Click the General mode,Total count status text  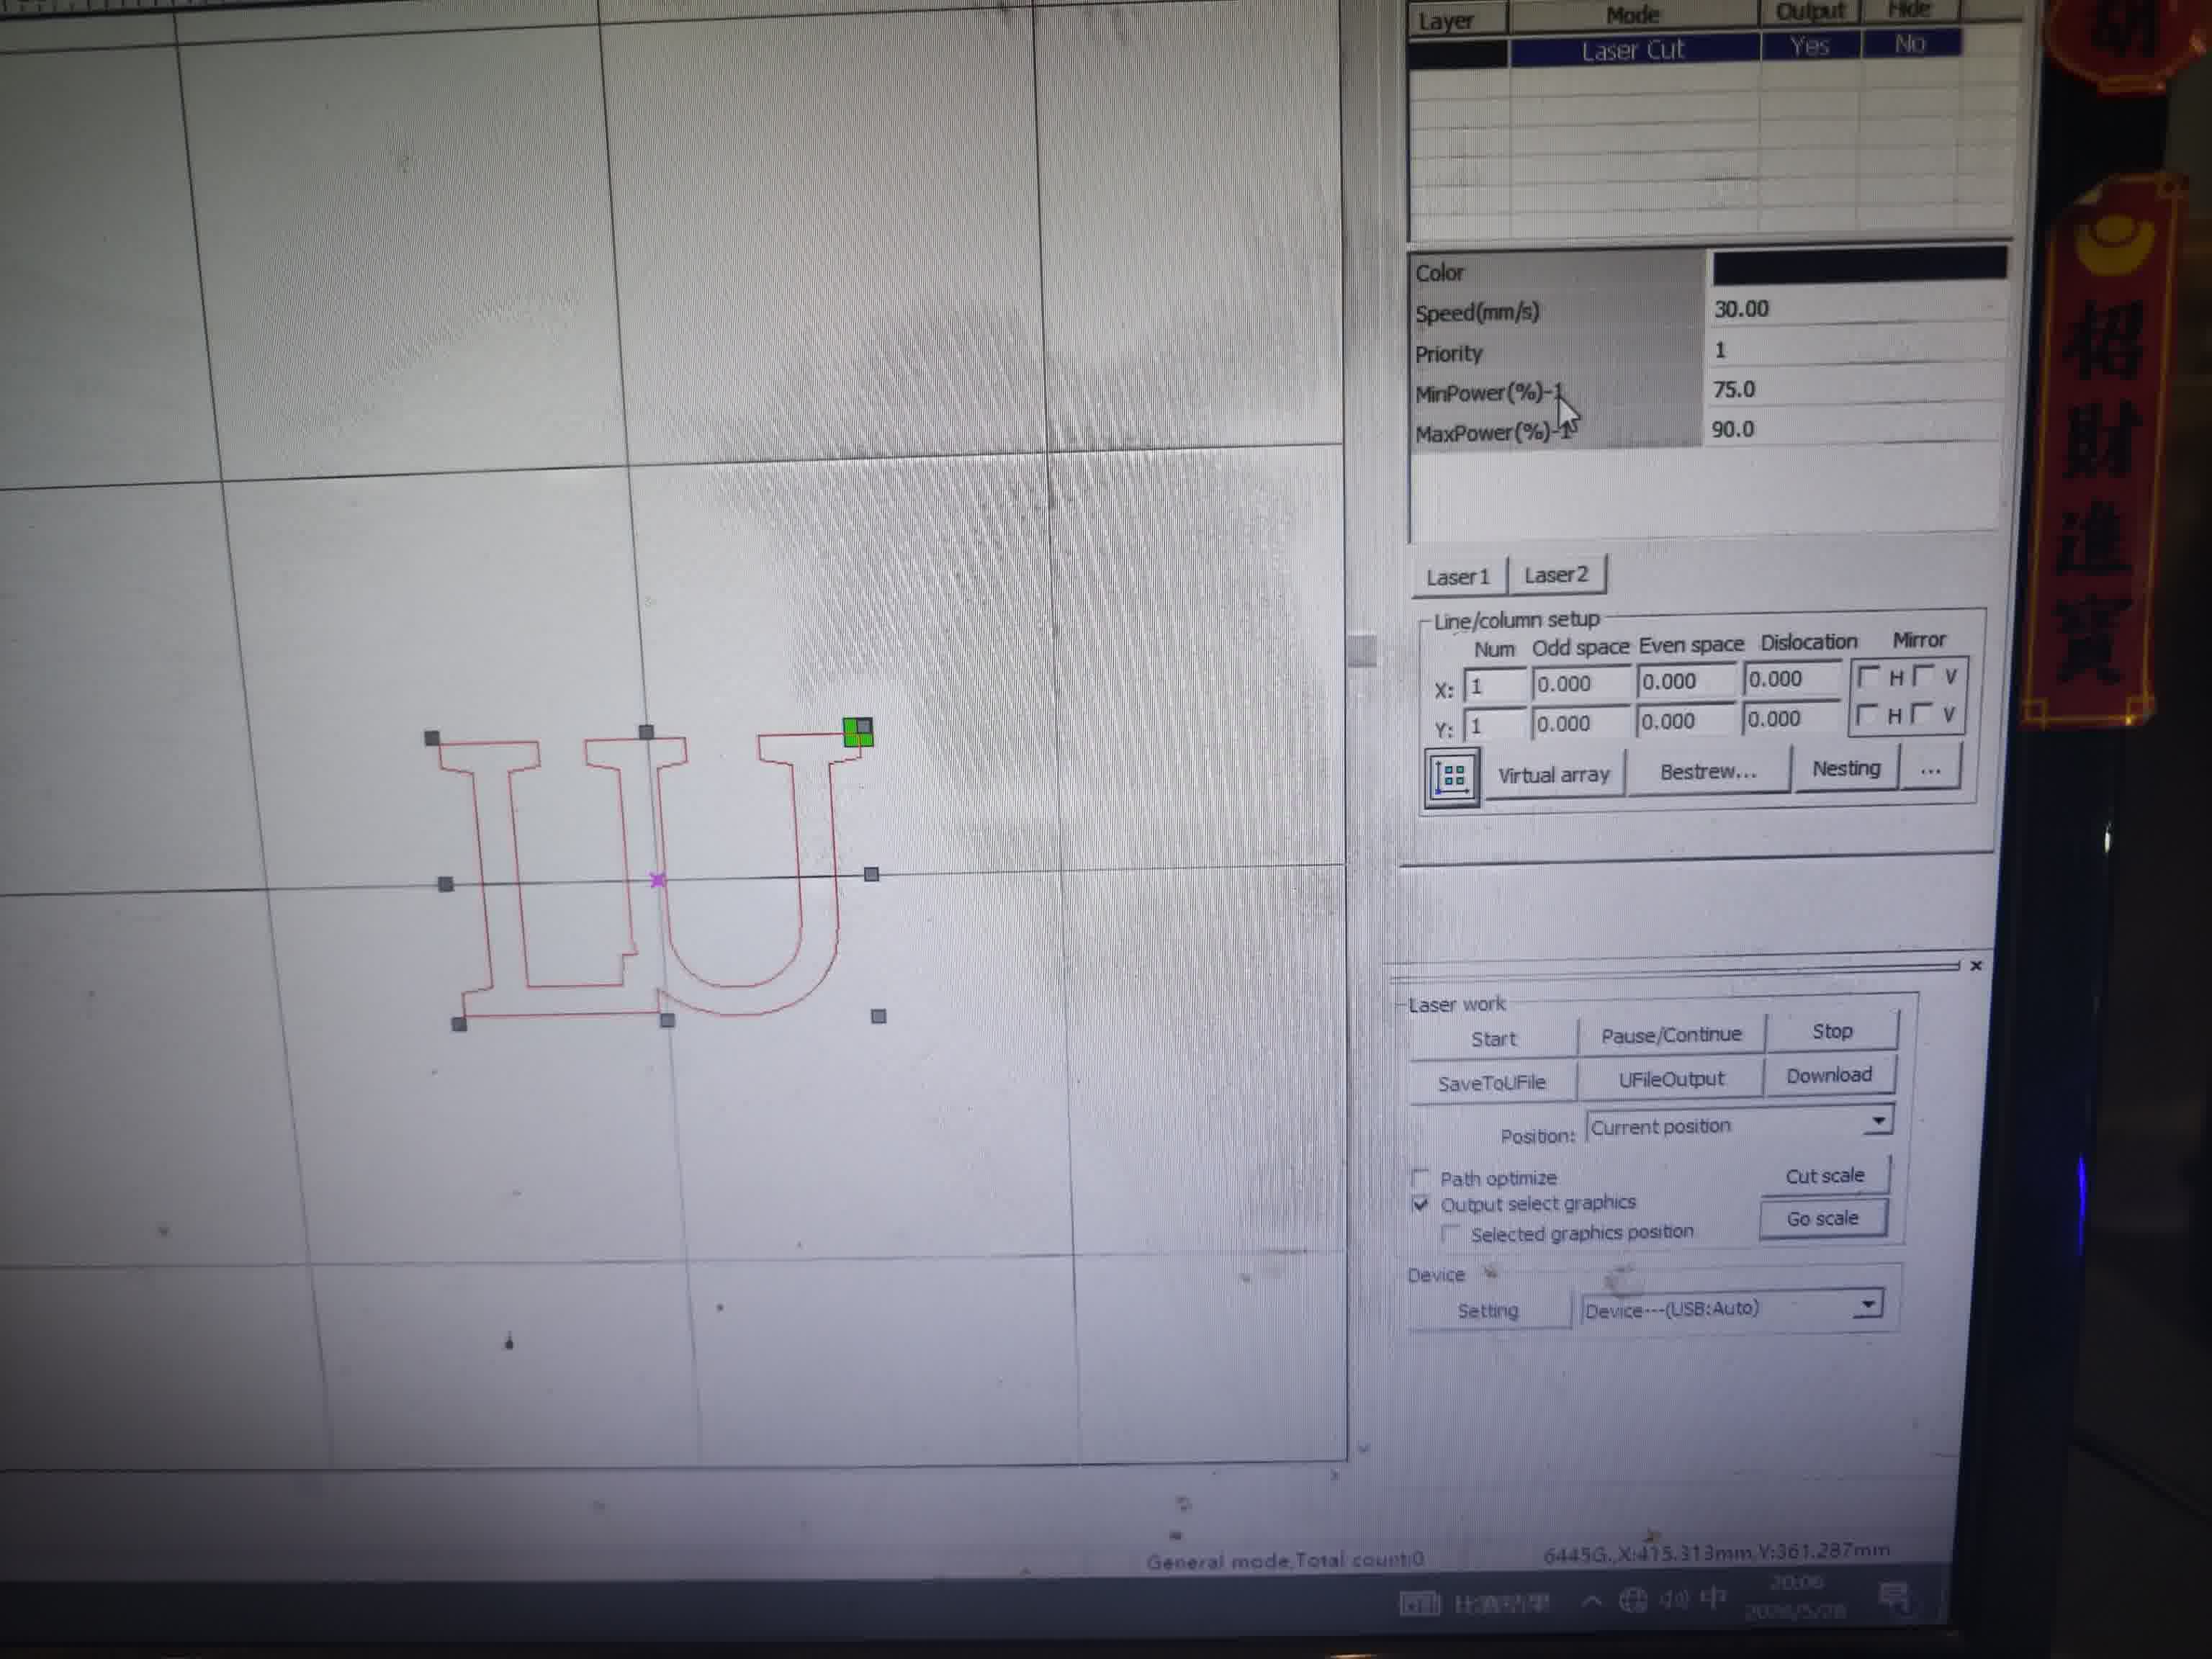click(x=1284, y=1560)
